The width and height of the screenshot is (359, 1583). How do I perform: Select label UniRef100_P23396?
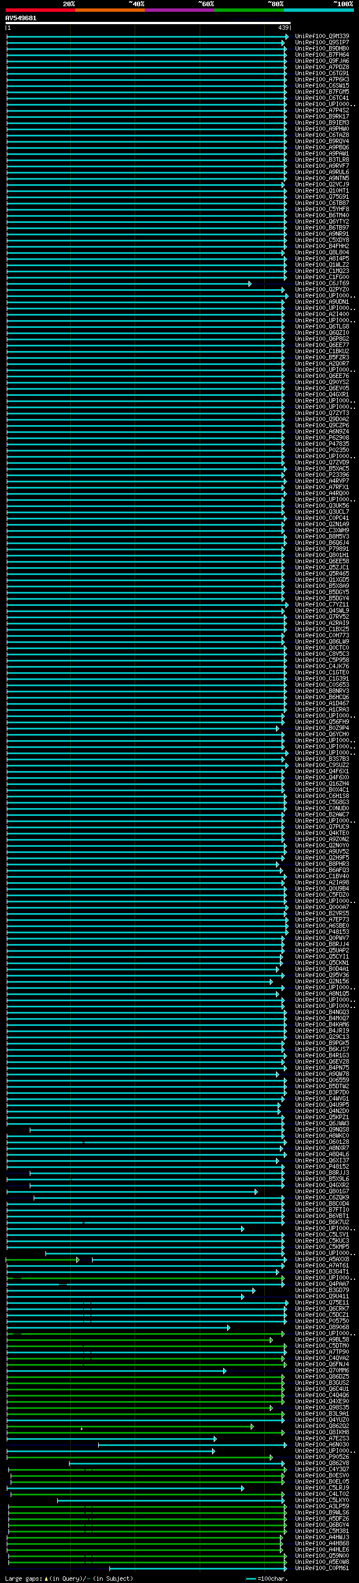point(322,475)
